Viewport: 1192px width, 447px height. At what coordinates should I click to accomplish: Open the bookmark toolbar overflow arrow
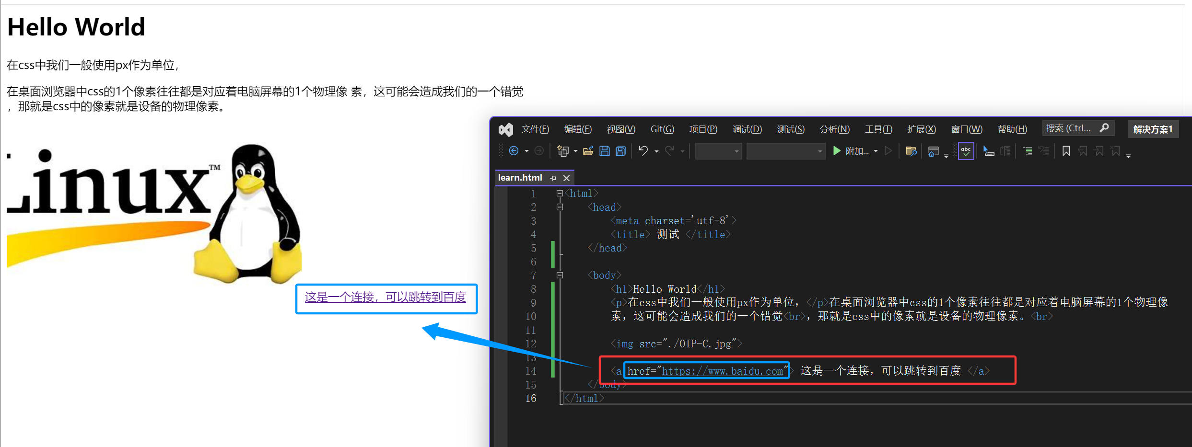tap(1128, 156)
